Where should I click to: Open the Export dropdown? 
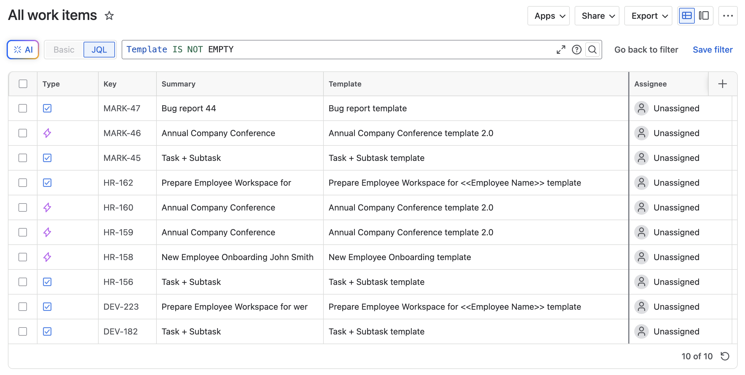click(648, 16)
